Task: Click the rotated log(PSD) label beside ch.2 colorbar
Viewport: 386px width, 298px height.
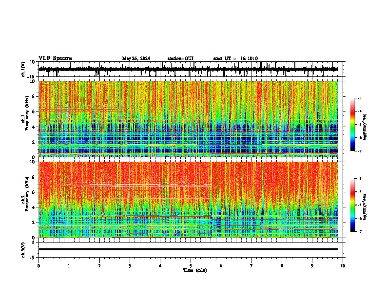Action: [365, 207]
